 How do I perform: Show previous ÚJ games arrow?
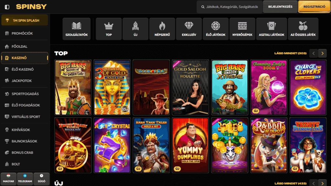click(314, 183)
